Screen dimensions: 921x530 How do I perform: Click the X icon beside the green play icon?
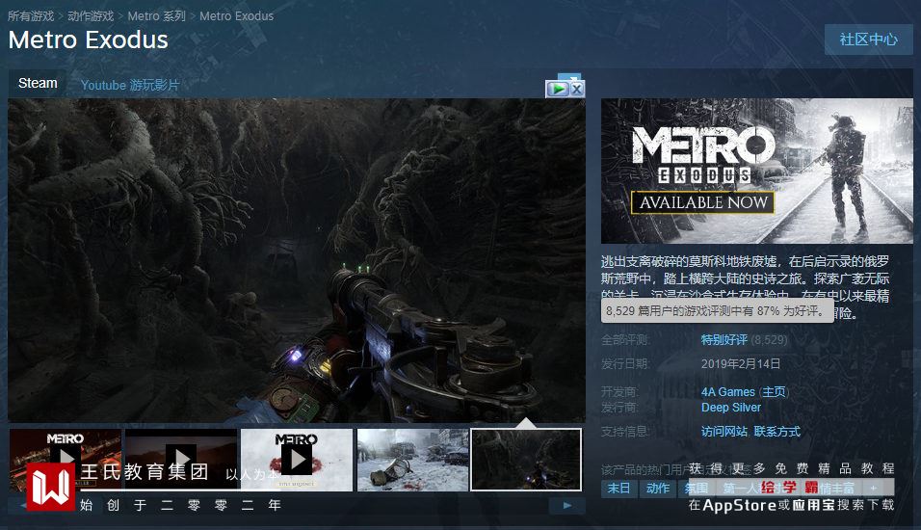click(577, 89)
